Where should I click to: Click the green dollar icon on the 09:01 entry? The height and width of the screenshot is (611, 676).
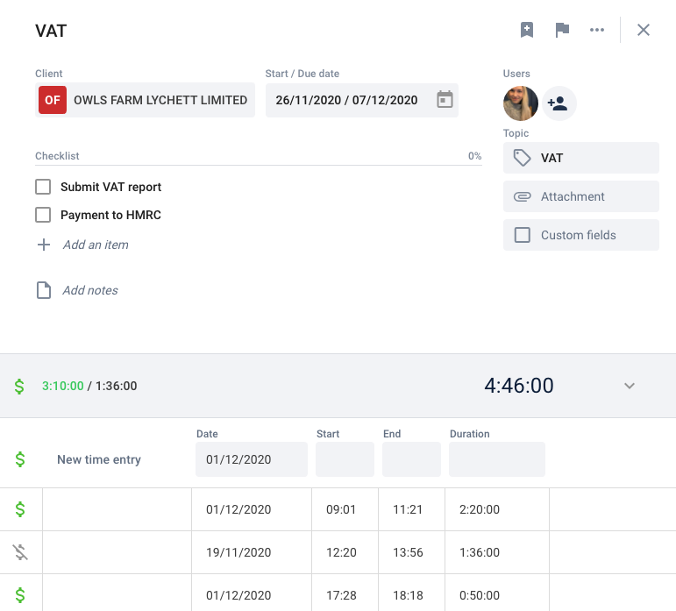coord(20,509)
